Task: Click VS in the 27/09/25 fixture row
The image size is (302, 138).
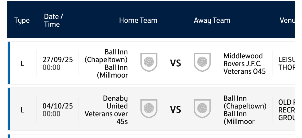Action: [x=175, y=63]
